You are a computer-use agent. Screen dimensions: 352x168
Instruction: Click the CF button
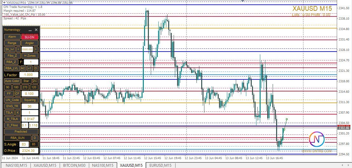[17, 94]
